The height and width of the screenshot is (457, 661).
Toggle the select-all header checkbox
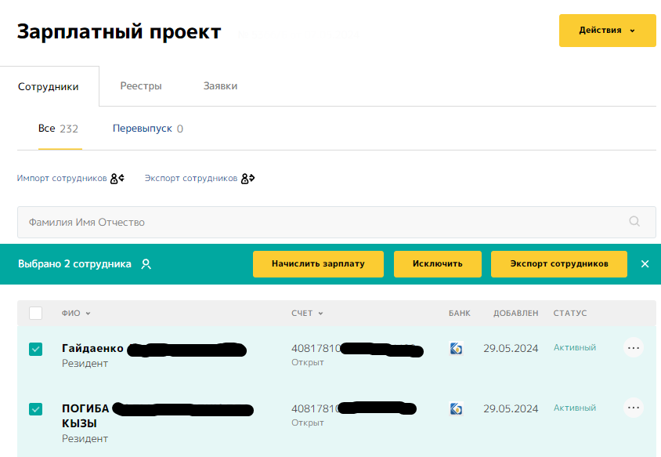(x=35, y=314)
